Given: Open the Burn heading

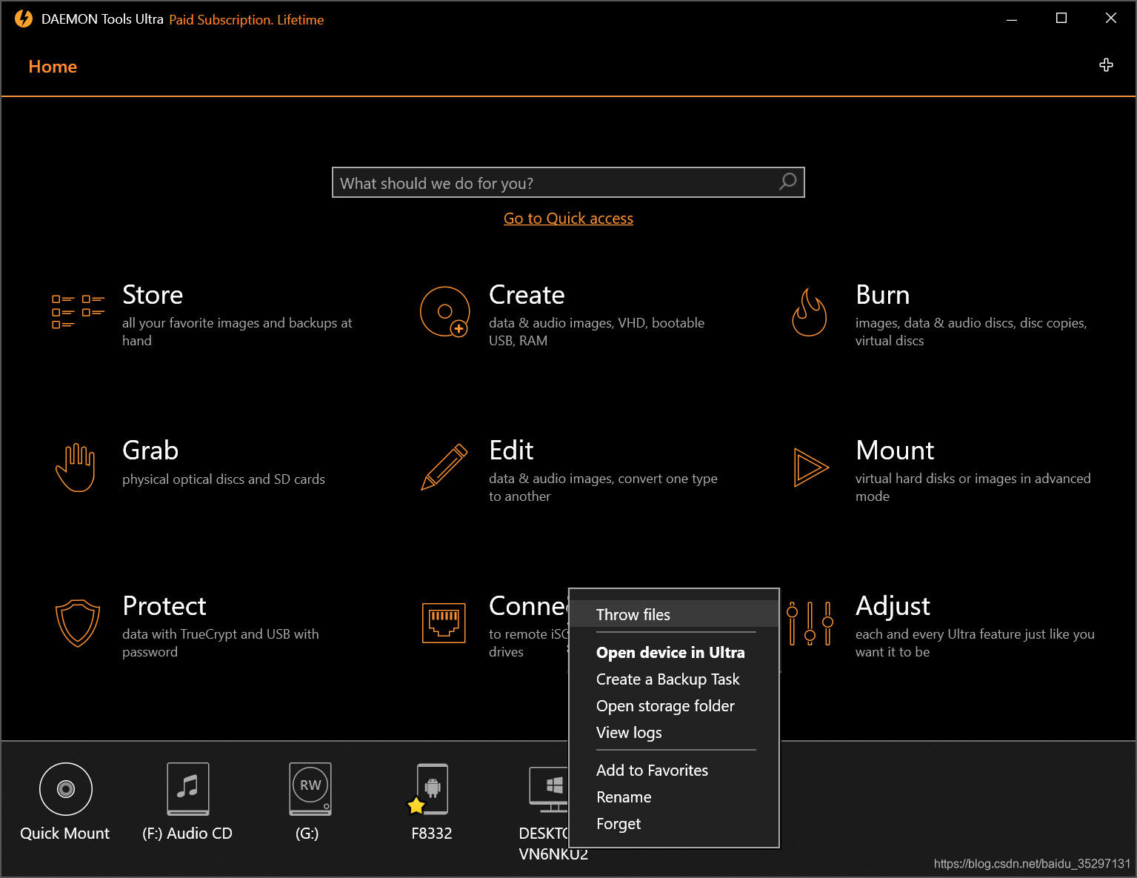Looking at the screenshot, I should (x=882, y=295).
